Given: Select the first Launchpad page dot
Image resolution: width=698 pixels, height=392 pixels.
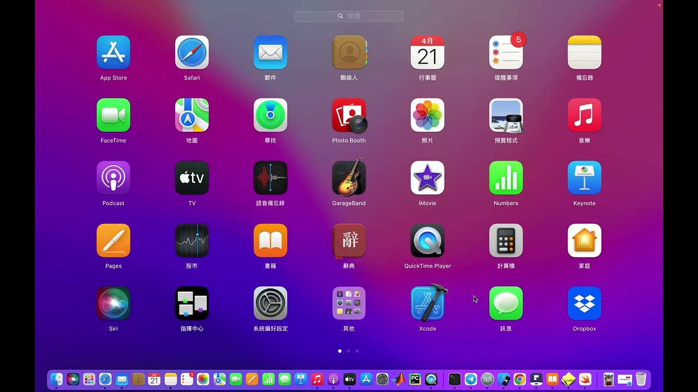Looking at the screenshot, I should point(340,351).
